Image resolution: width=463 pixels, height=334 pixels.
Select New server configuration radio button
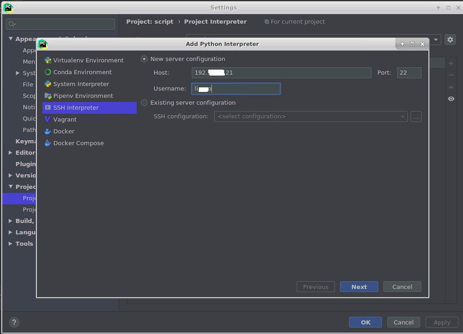144,59
